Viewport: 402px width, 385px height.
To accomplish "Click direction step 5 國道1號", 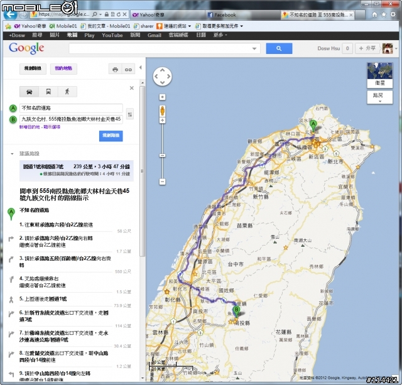I will (43, 299).
